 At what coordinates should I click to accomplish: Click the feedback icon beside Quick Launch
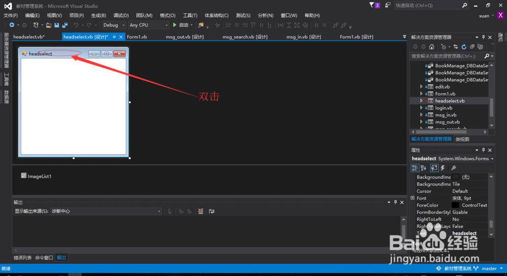(x=387, y=5)
